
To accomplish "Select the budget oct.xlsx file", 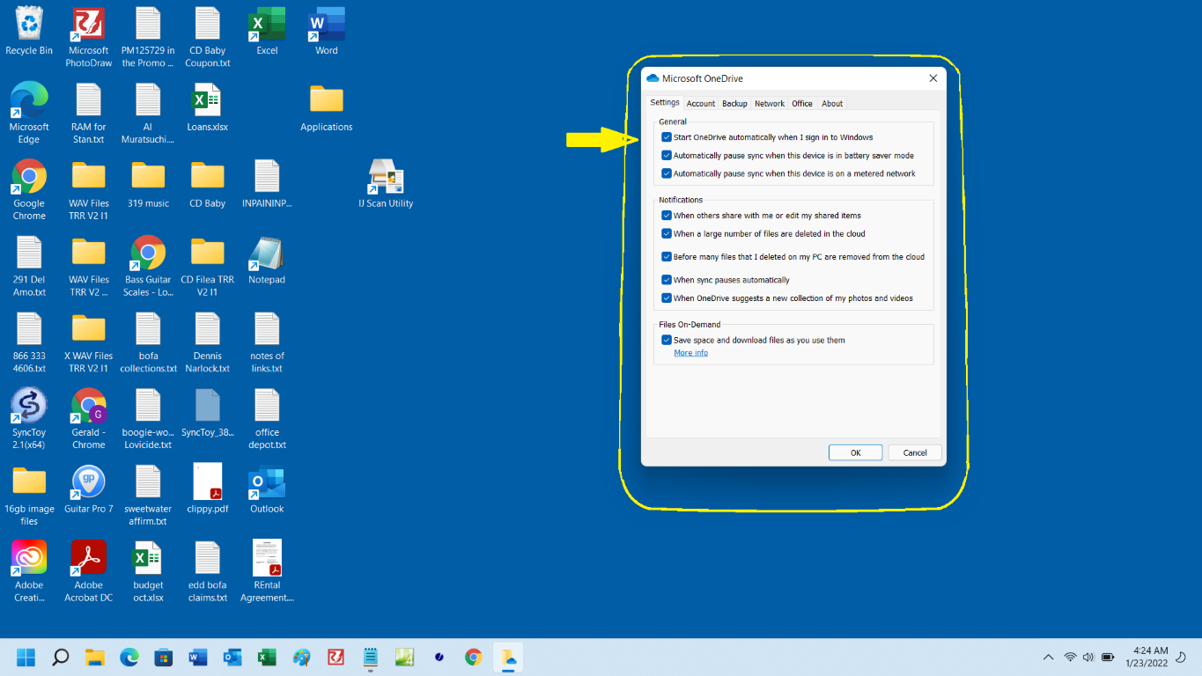I will (148, 572).
